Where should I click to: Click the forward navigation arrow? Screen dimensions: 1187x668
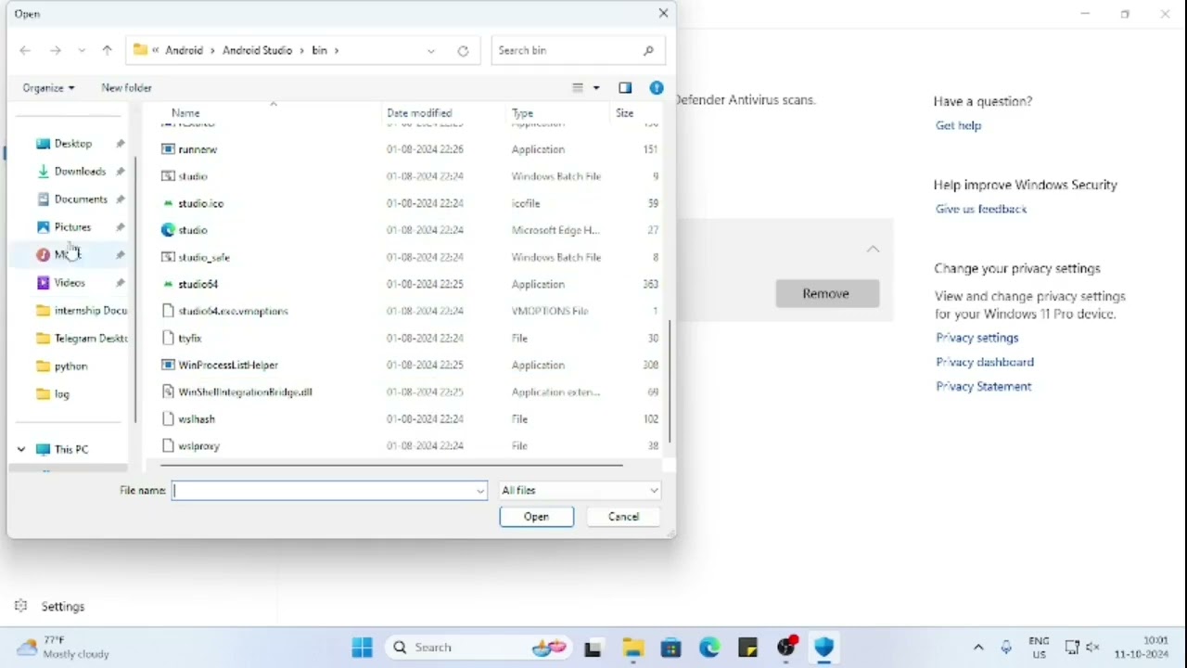click(56, 50)
